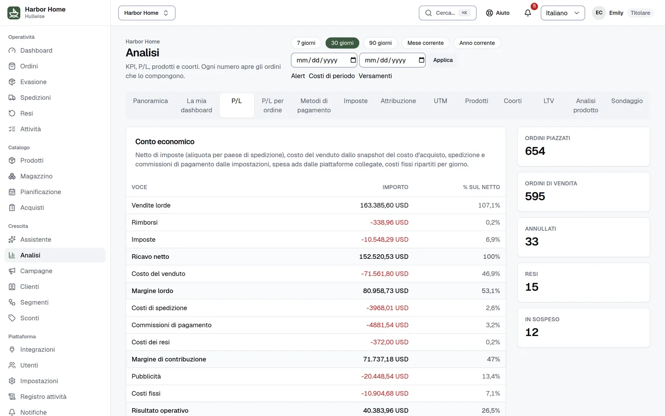665x416 pixels.
Task: Open the Costi di periodo link
Action: (x=332, y=76)
